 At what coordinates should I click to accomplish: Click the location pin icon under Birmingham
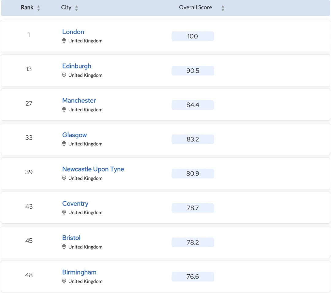[64, 281]
